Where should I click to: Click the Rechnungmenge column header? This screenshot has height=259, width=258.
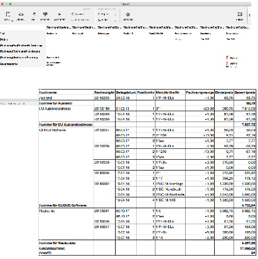click(x=200, y=92)
